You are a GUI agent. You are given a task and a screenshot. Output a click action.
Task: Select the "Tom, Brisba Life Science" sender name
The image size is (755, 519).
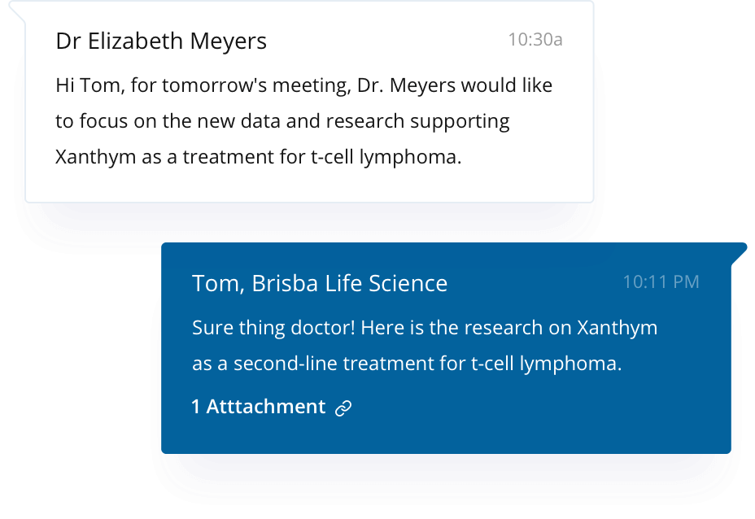tap(319, 283)
